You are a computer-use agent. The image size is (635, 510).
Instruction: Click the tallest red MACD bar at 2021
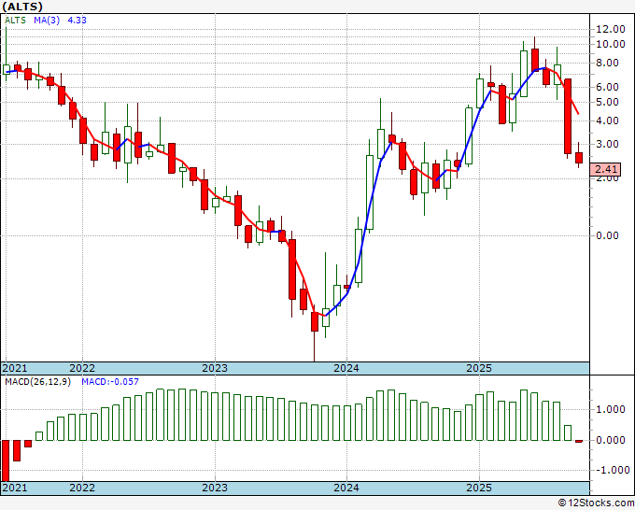pos(6,460)
